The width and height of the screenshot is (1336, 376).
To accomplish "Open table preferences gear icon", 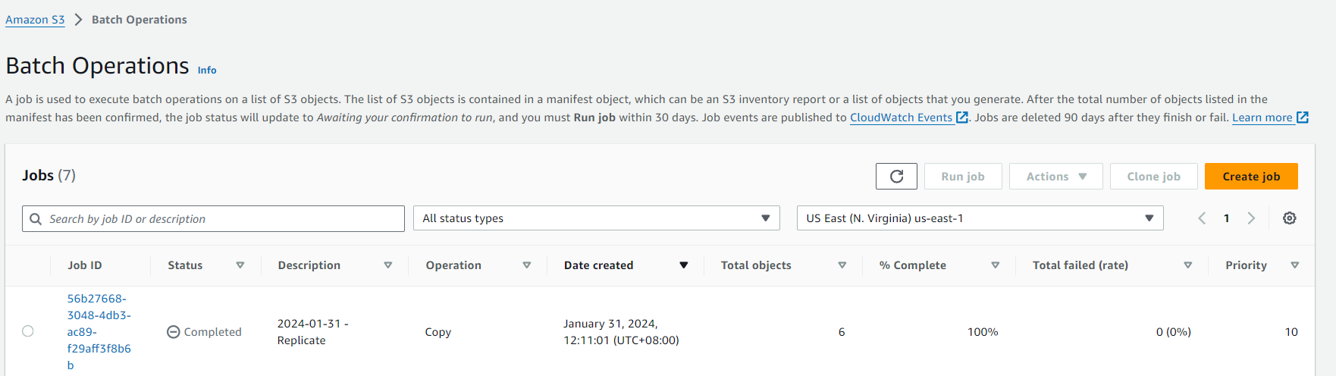I will 1289,218.
